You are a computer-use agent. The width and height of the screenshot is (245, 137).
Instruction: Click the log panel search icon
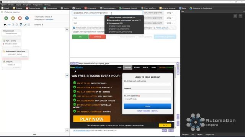[x=235, y=16]
